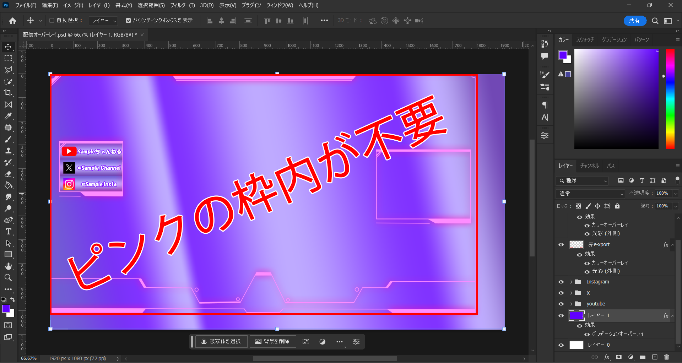The height and width of the screenshot is (363, 682).
Task: Select the Paint Bucket tool
Action: (8, 185)
